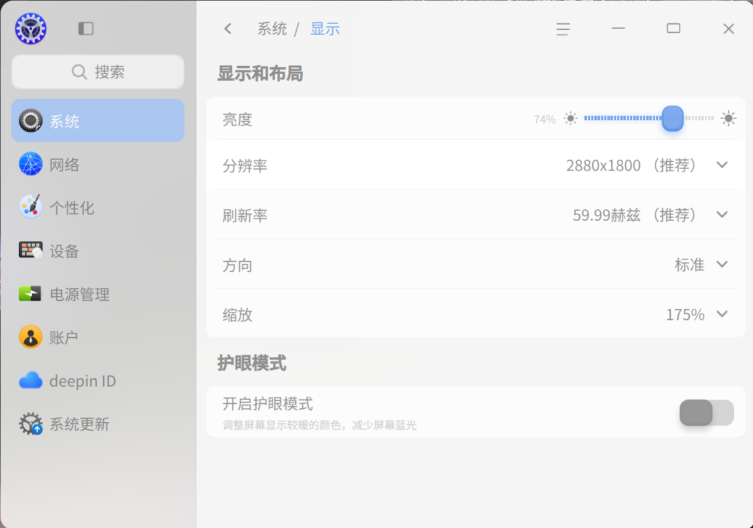The height and width of the screenshot is (528, 753).
Task: Click the 电源管理 battery icon
Action: (x=30, y=293)
